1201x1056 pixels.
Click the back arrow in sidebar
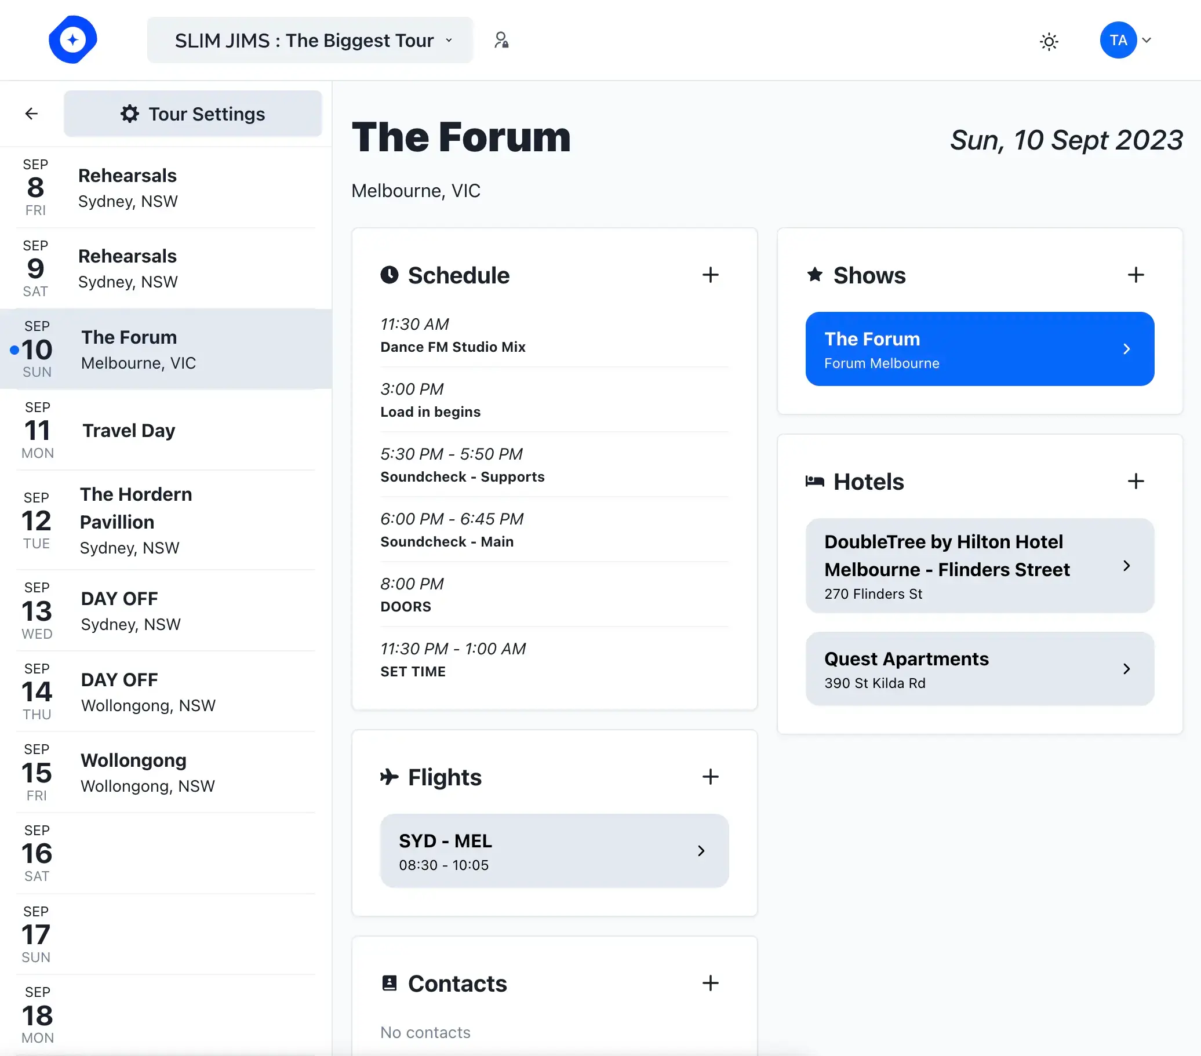click(32, 114)
